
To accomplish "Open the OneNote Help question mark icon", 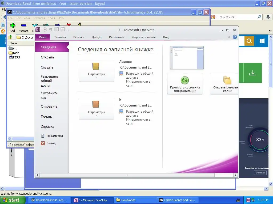I will click(235, 37).
